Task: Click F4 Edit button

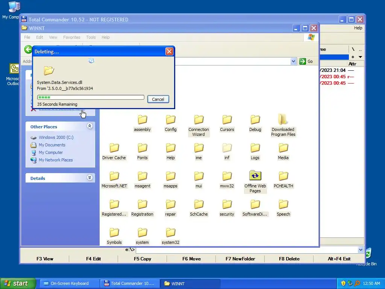Action: (94, 259)
